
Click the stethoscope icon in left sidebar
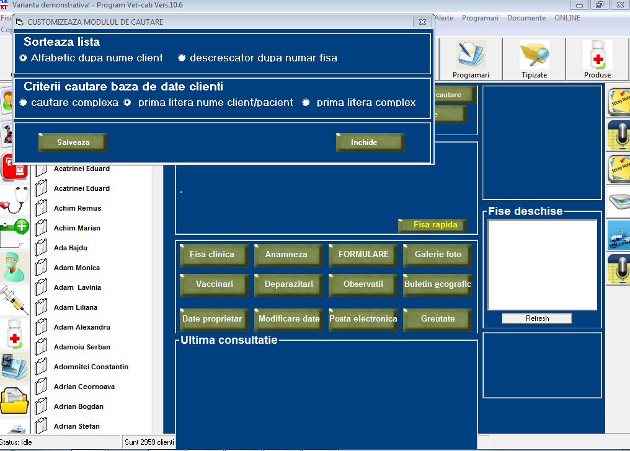pyautogui.click(x=15, y=199)
